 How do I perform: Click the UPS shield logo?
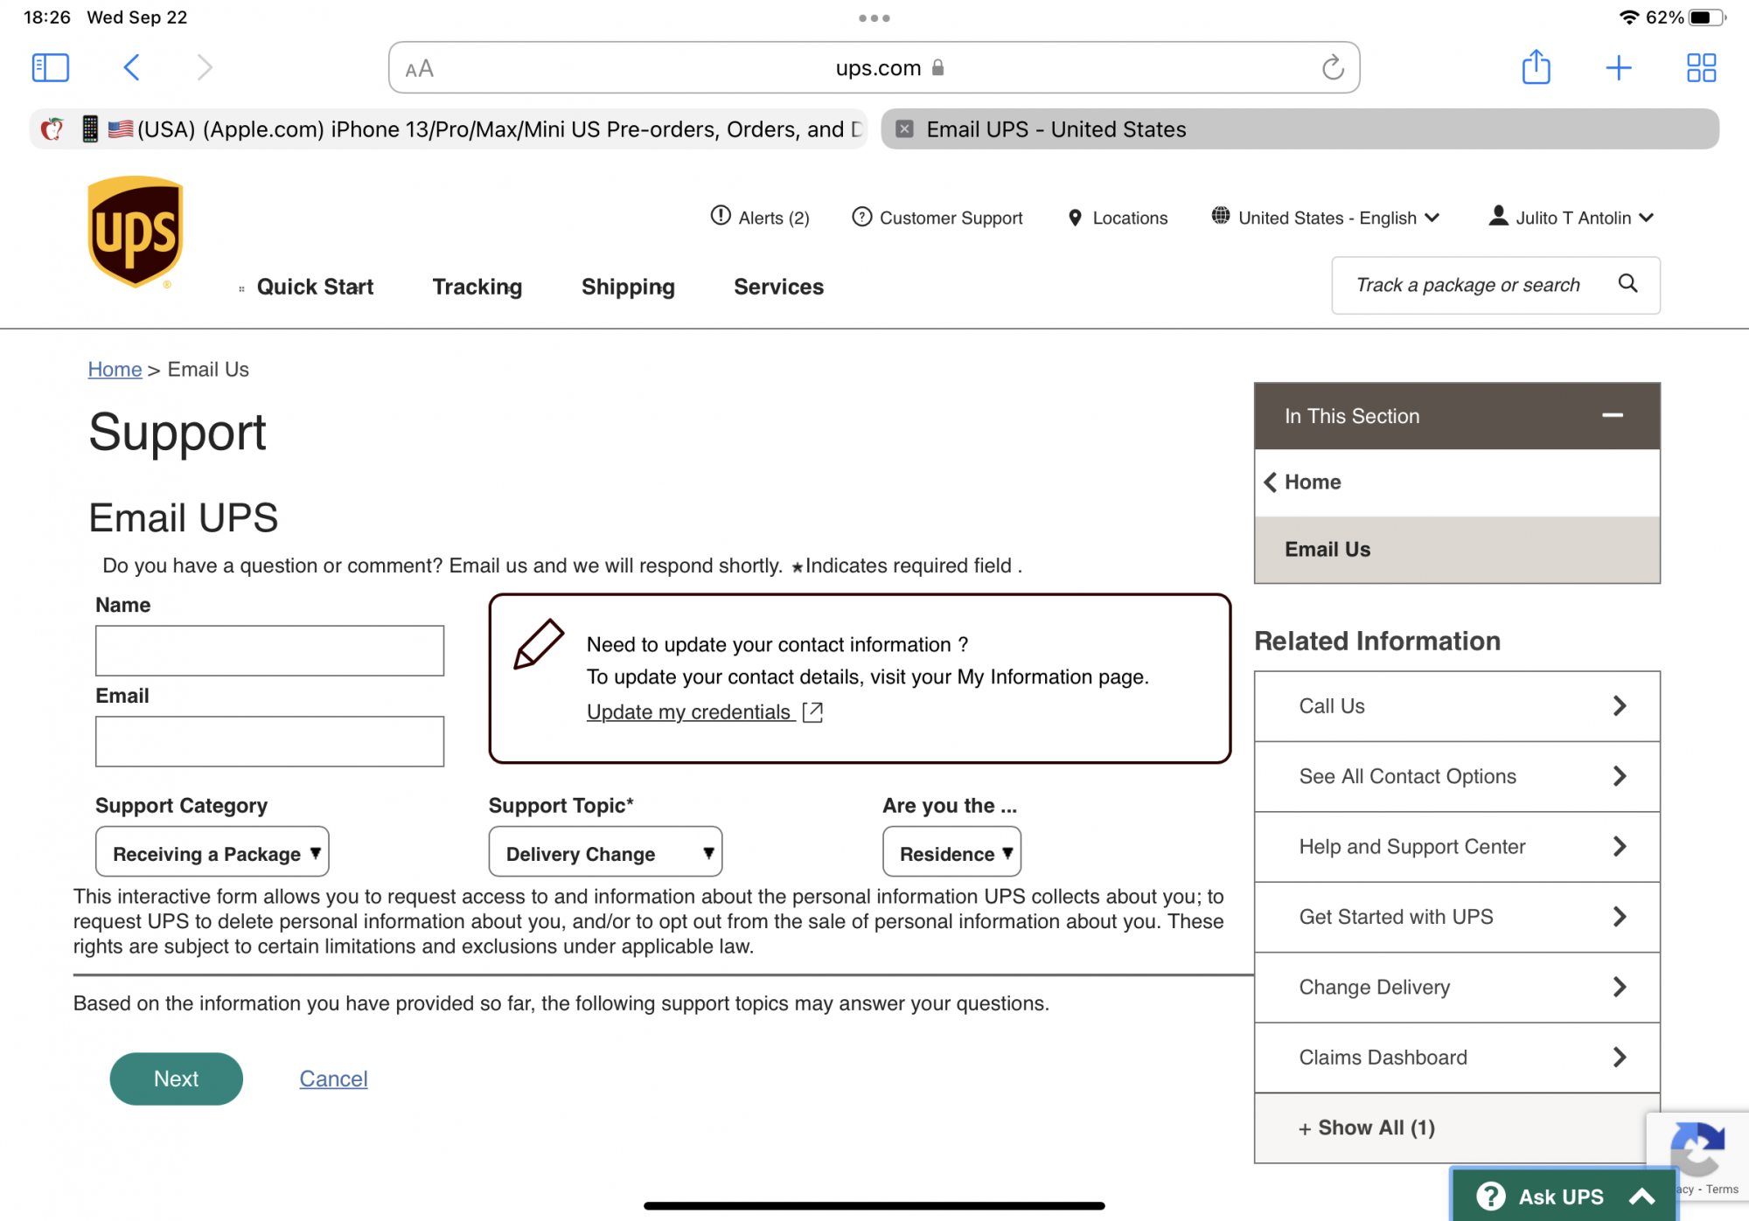coord(136,232)
